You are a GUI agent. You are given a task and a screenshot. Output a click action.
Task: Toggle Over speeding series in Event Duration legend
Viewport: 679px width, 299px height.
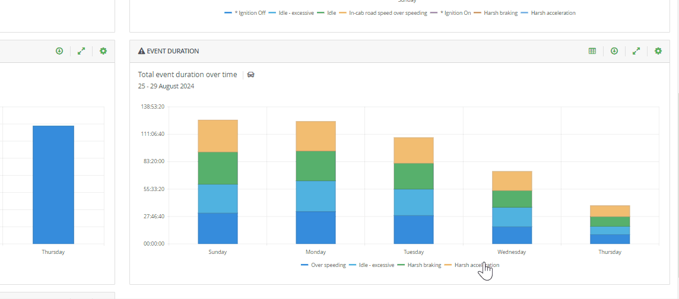323,265
